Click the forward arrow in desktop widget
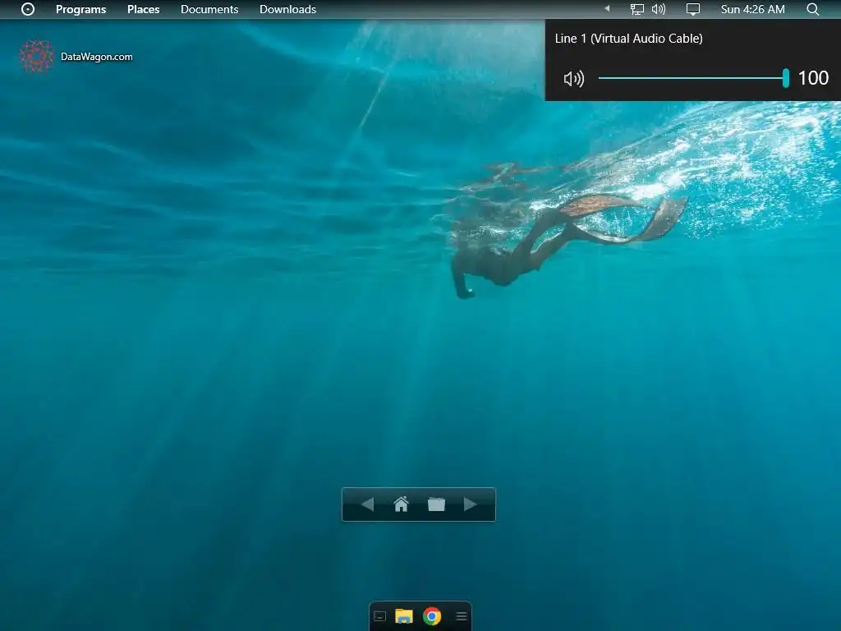The width and height of the screenshot is (841, 631). point(471,504)
